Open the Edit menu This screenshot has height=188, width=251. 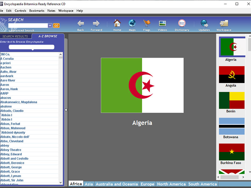[9, 11]
